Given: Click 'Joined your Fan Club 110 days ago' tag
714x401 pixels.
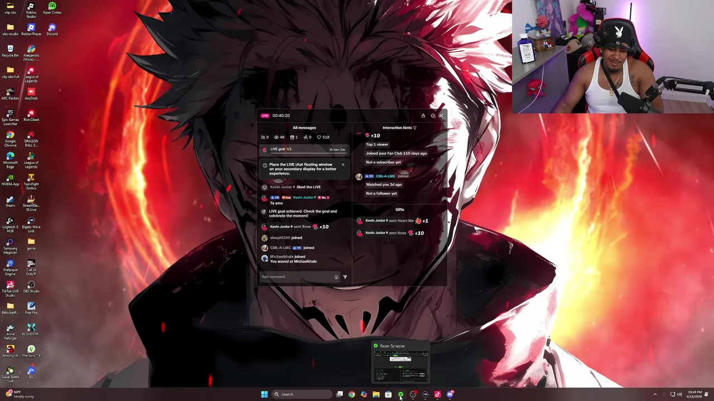Looking at the screenshot, I should [396, 153].
